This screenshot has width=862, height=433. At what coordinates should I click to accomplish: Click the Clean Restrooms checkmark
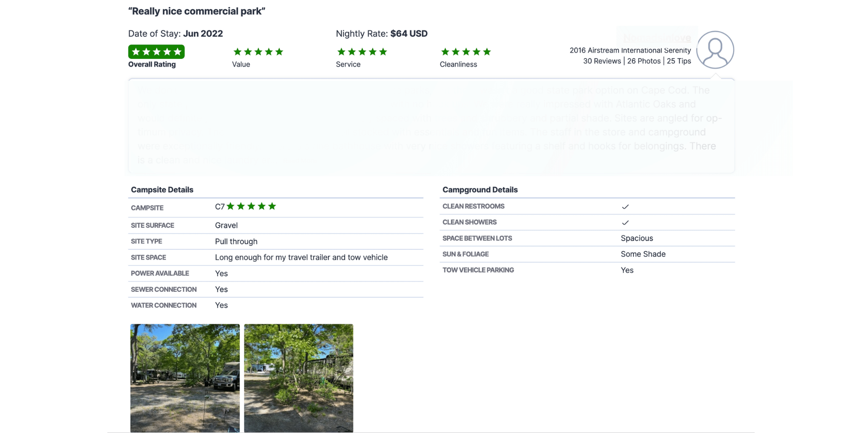pos(625,206)
